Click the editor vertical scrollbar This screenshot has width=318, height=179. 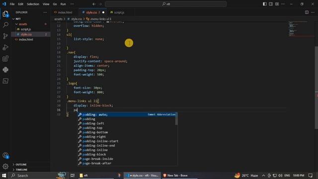(x=317, y=88)
